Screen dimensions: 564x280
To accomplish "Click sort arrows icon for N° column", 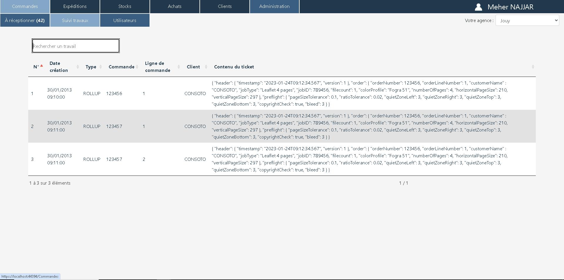I will 42,66.
